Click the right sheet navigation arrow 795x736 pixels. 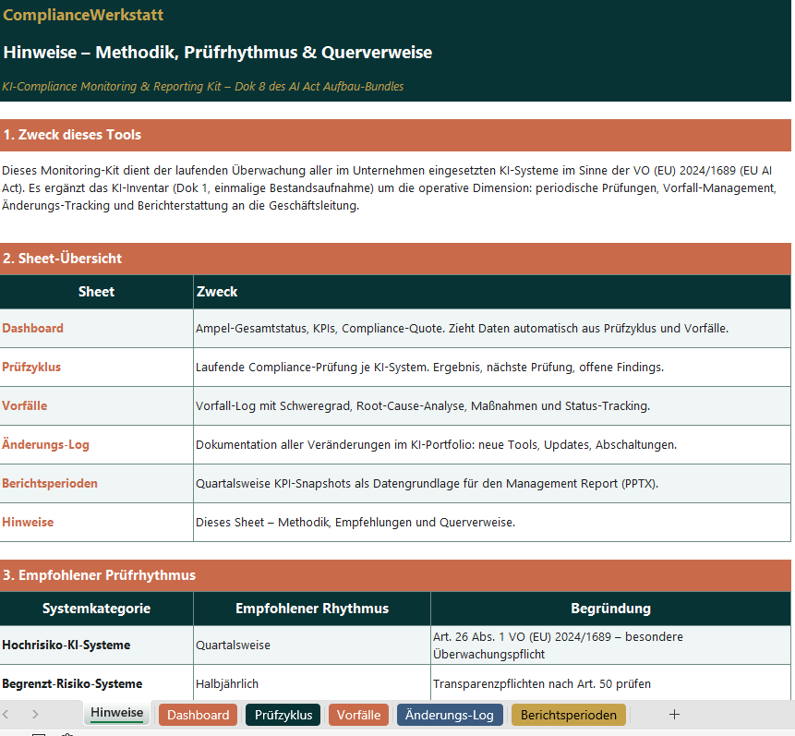tap(35, 714)
